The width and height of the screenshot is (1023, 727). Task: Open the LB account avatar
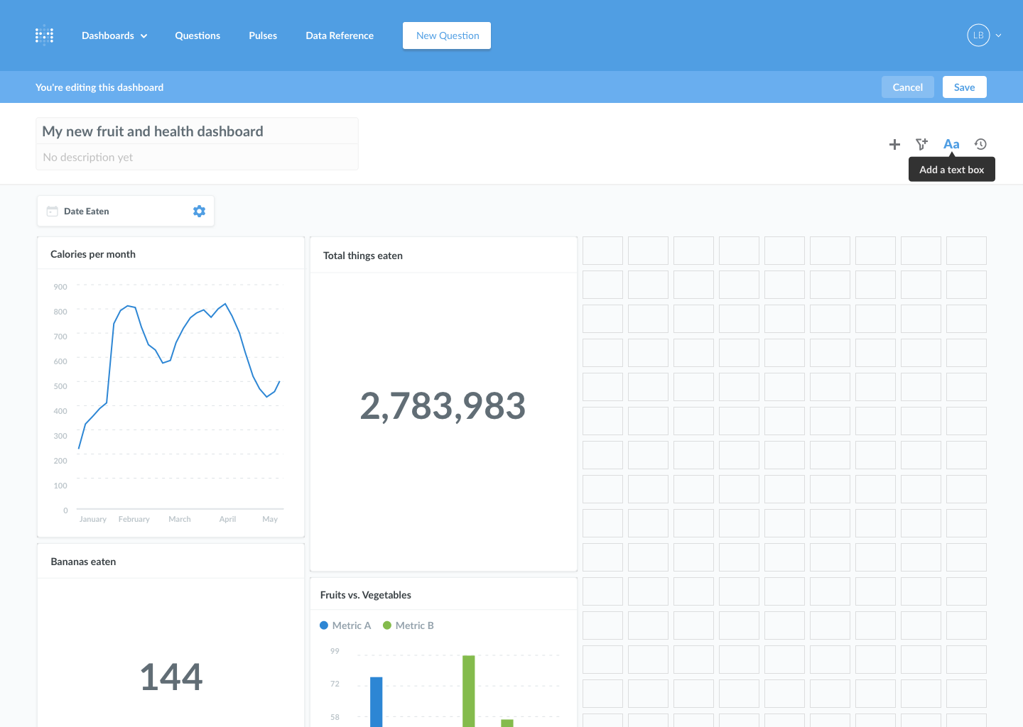[x=978, y=35]
